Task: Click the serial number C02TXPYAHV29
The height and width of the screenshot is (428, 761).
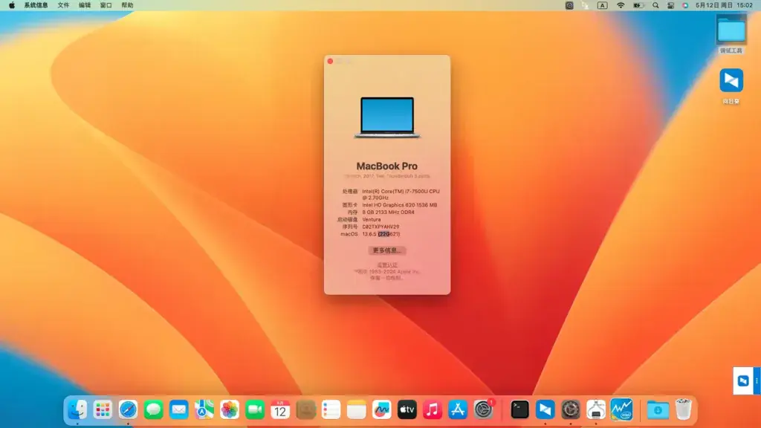Action: (x=380, y=227)
